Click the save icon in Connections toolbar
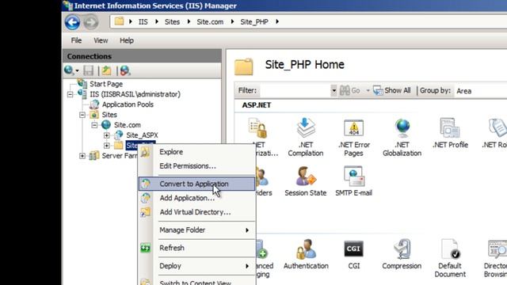Viewport: 507px width, 285px height. (x=88, y=70)
